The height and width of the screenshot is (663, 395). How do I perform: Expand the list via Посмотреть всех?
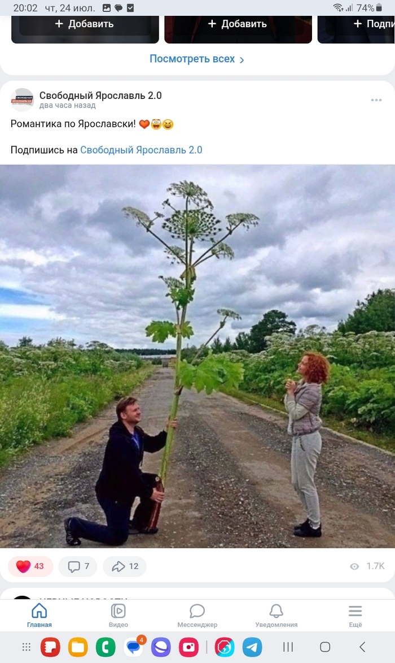[x=197, y=59]
